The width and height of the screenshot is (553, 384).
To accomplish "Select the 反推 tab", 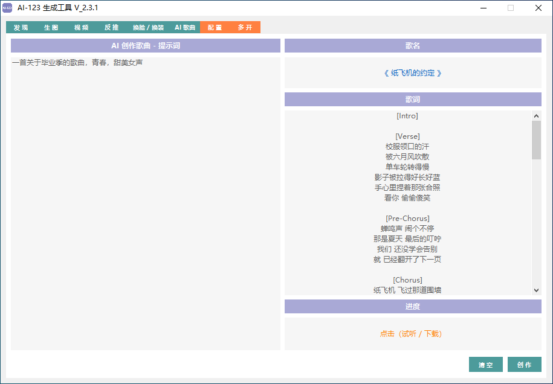I will click(x=111, y=28).
